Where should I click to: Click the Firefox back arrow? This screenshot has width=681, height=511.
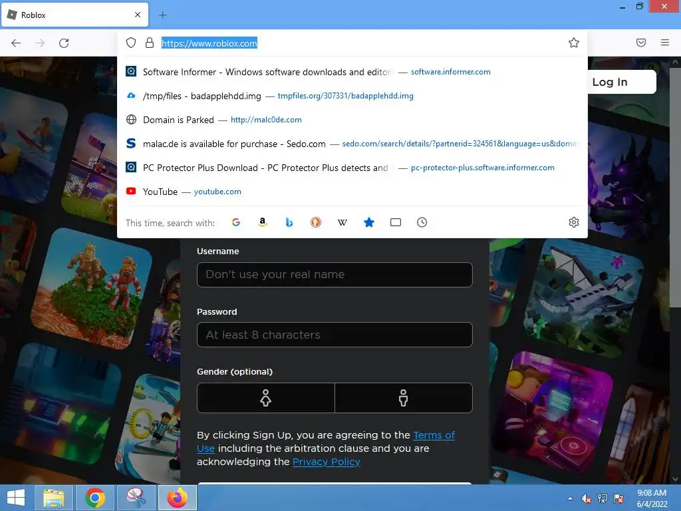pyautogui.click(x=16, y=43)
